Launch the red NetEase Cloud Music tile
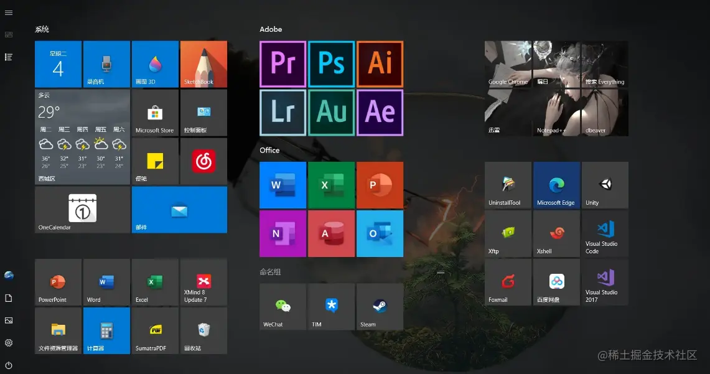Viewport: 710px width, 374px height. pyautogui.click(x=203, y=161)
